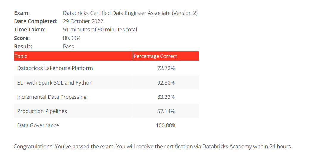The image size is (321, 159).
Task: Select the Databricks Lakehouse Platform row
Action: click(55, 68)
